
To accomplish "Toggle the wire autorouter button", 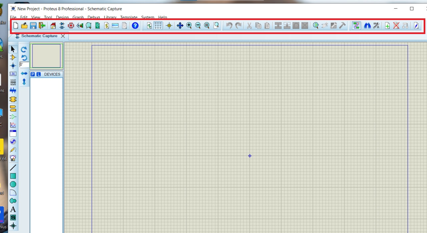I will [356, 26].
